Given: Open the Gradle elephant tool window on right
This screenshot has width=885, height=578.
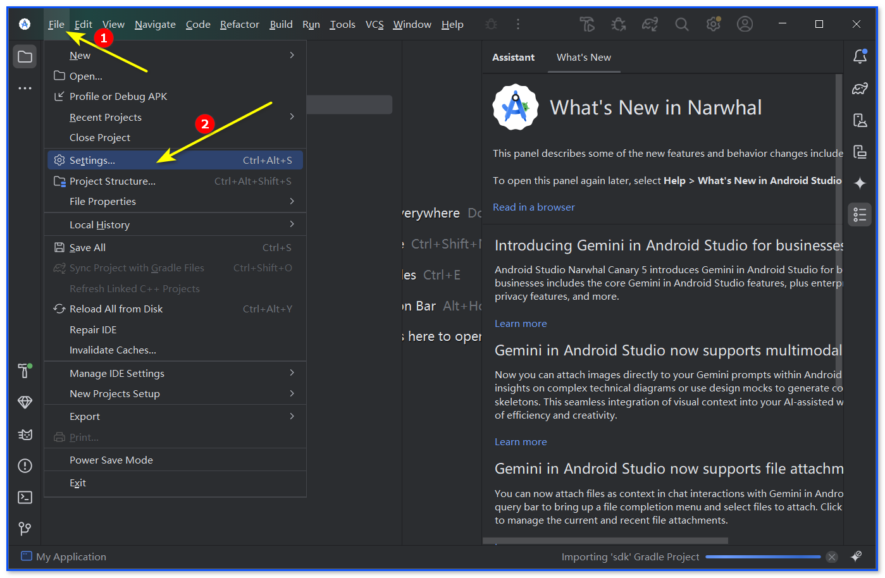Looking at the screenshot, I should click(x=860, y=89).
